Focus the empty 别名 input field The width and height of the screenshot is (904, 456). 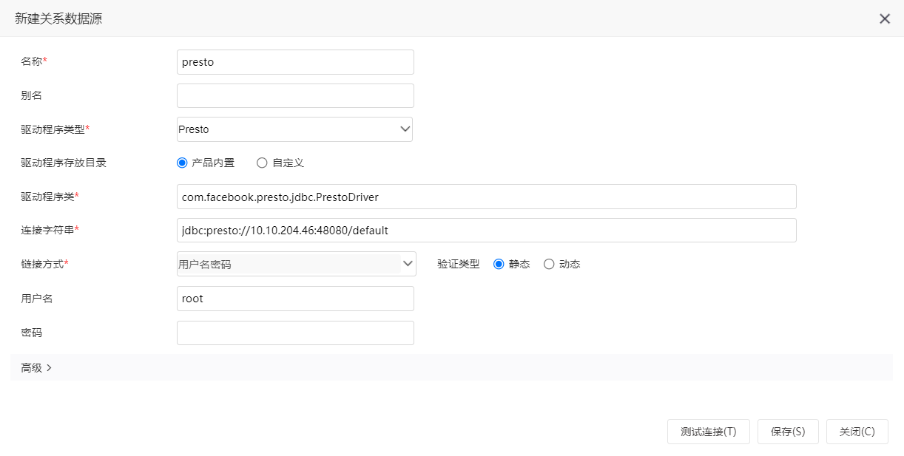pos(295,96)
